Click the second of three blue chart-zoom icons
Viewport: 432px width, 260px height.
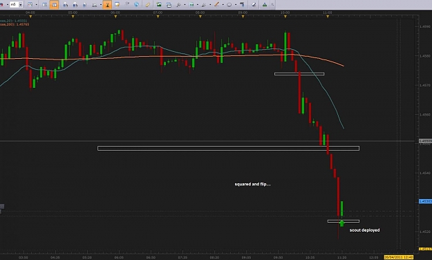point(75,5)
